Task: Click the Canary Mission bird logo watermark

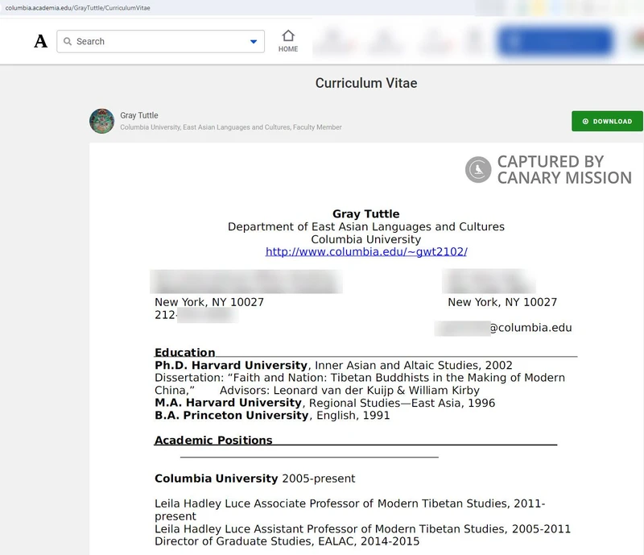Action: tap(478, 169)
